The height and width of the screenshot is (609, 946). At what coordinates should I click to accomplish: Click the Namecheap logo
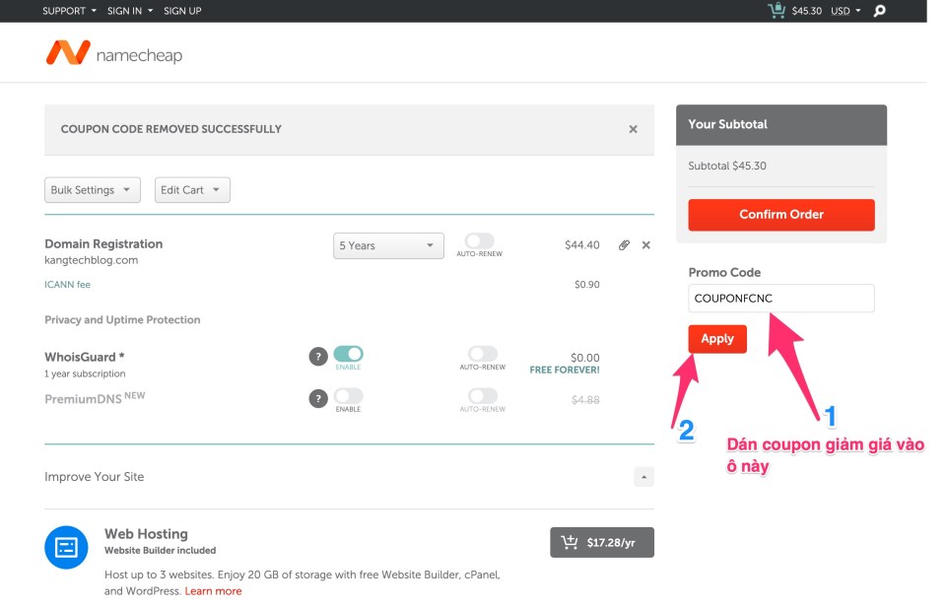(113, 54)
